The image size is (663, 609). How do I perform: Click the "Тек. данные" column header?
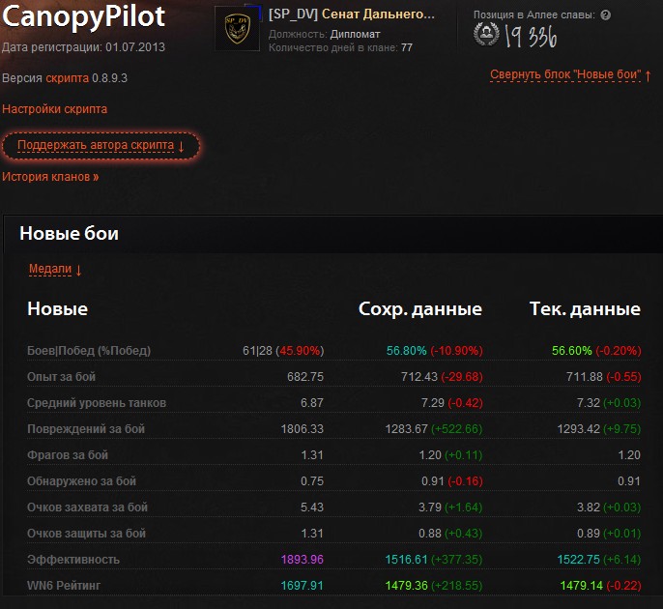tap(585, 309)
